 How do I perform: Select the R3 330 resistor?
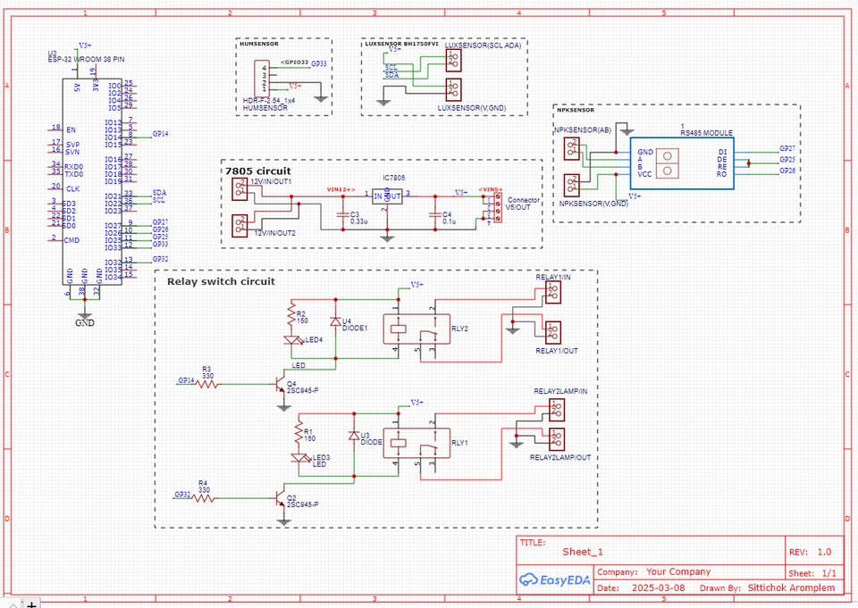coord(206,382)
